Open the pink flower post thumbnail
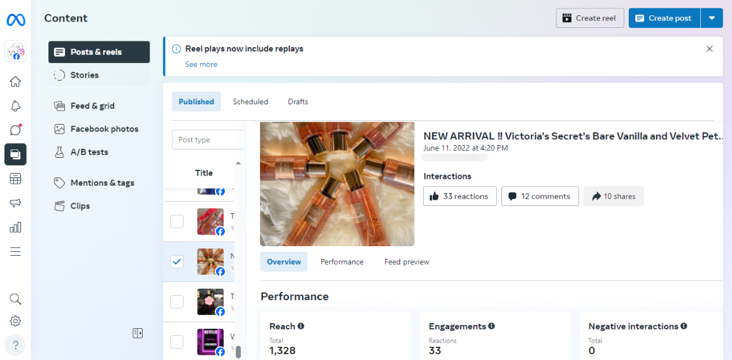732x360 pixels. [x=210, y=301]
